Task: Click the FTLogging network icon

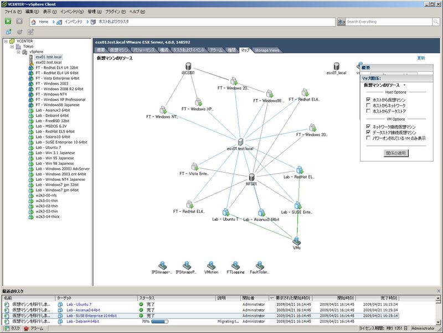Action: [x=235, y=266]
